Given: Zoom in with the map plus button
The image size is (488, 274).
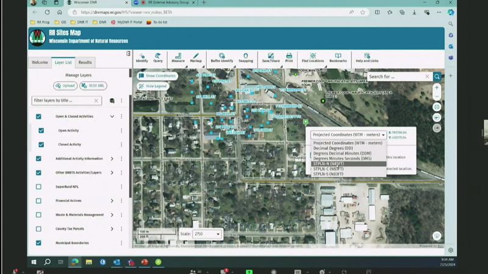Looking at the screenshot, I should pos(437,88).
